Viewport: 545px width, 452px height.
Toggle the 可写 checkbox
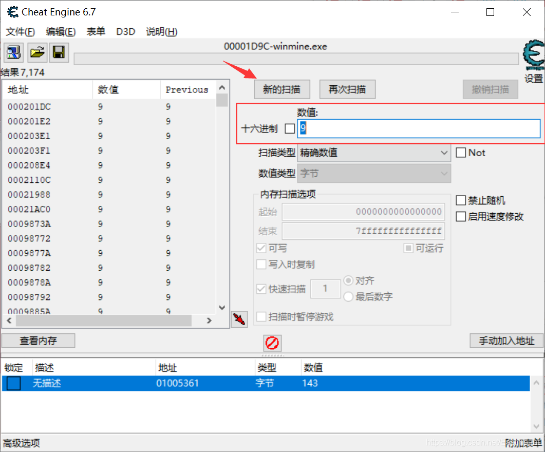(x=261, y=248)
